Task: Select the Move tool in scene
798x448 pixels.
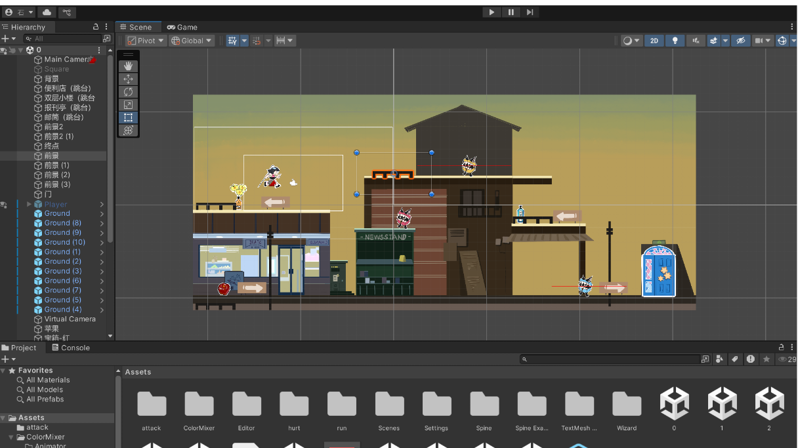Action: tap(129, 79)
